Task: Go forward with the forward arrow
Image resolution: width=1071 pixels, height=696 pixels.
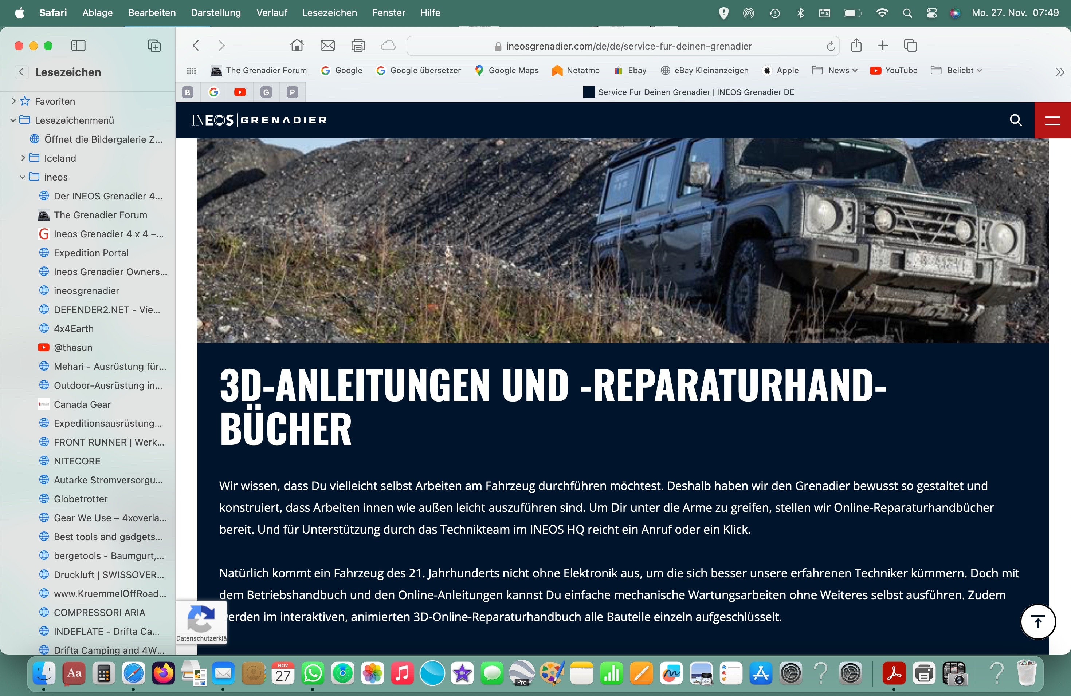Action: (x=221, y=46)
